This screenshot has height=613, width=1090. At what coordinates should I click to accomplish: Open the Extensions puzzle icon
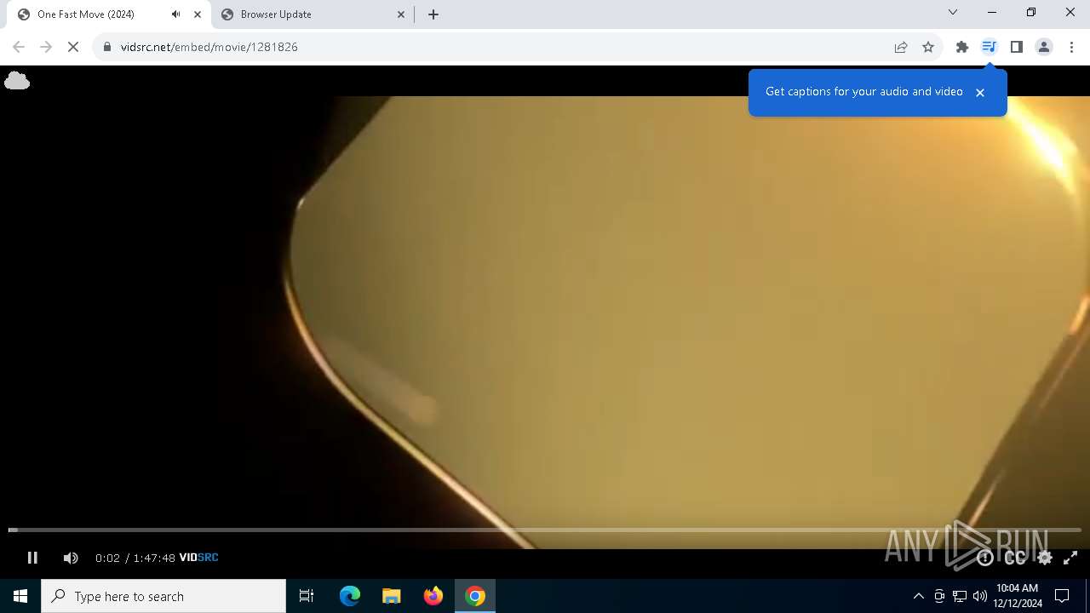pyautogui.click(x=962, y=47)
